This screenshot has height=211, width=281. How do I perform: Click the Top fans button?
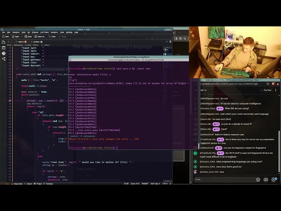266,90
